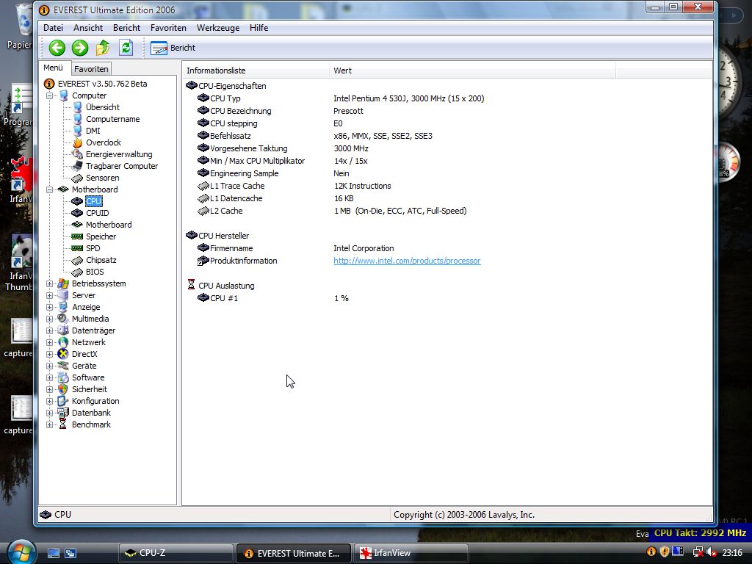Click the taskbar clock showing 23:16
Screen dimensions: 752x564
click(x=732, y=553)
